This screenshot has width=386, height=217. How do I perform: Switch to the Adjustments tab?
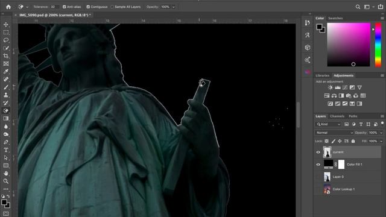[343, 75]
